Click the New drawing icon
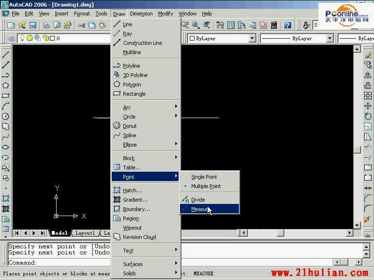Viewport: 374px width, 280px height. click(11, 25)
